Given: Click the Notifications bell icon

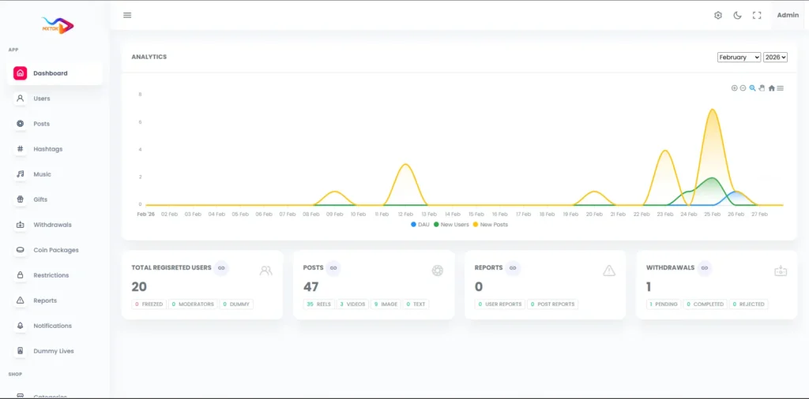Looking at the screenshot, I should click(x=20, y=326).
